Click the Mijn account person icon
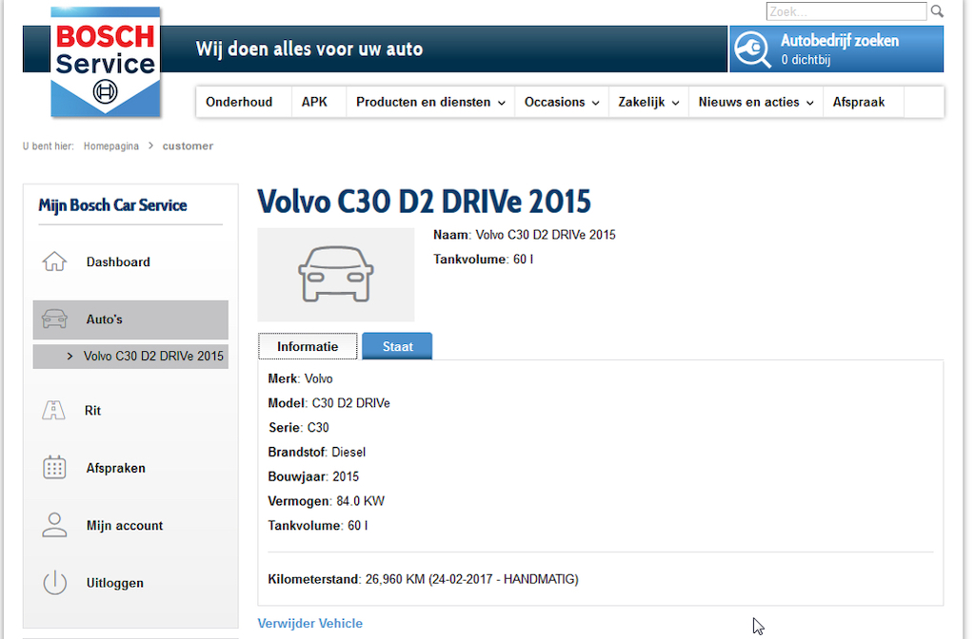Screen dimensions: 975x639 (x=54, y=525)
